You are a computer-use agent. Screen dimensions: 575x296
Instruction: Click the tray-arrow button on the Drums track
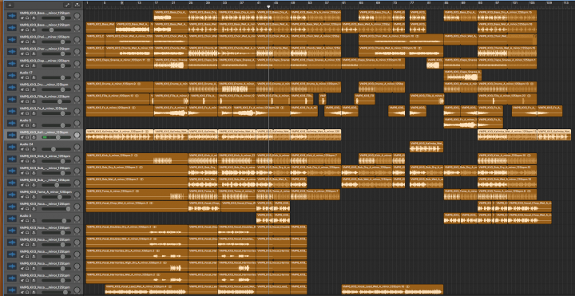tap(34, 89)
